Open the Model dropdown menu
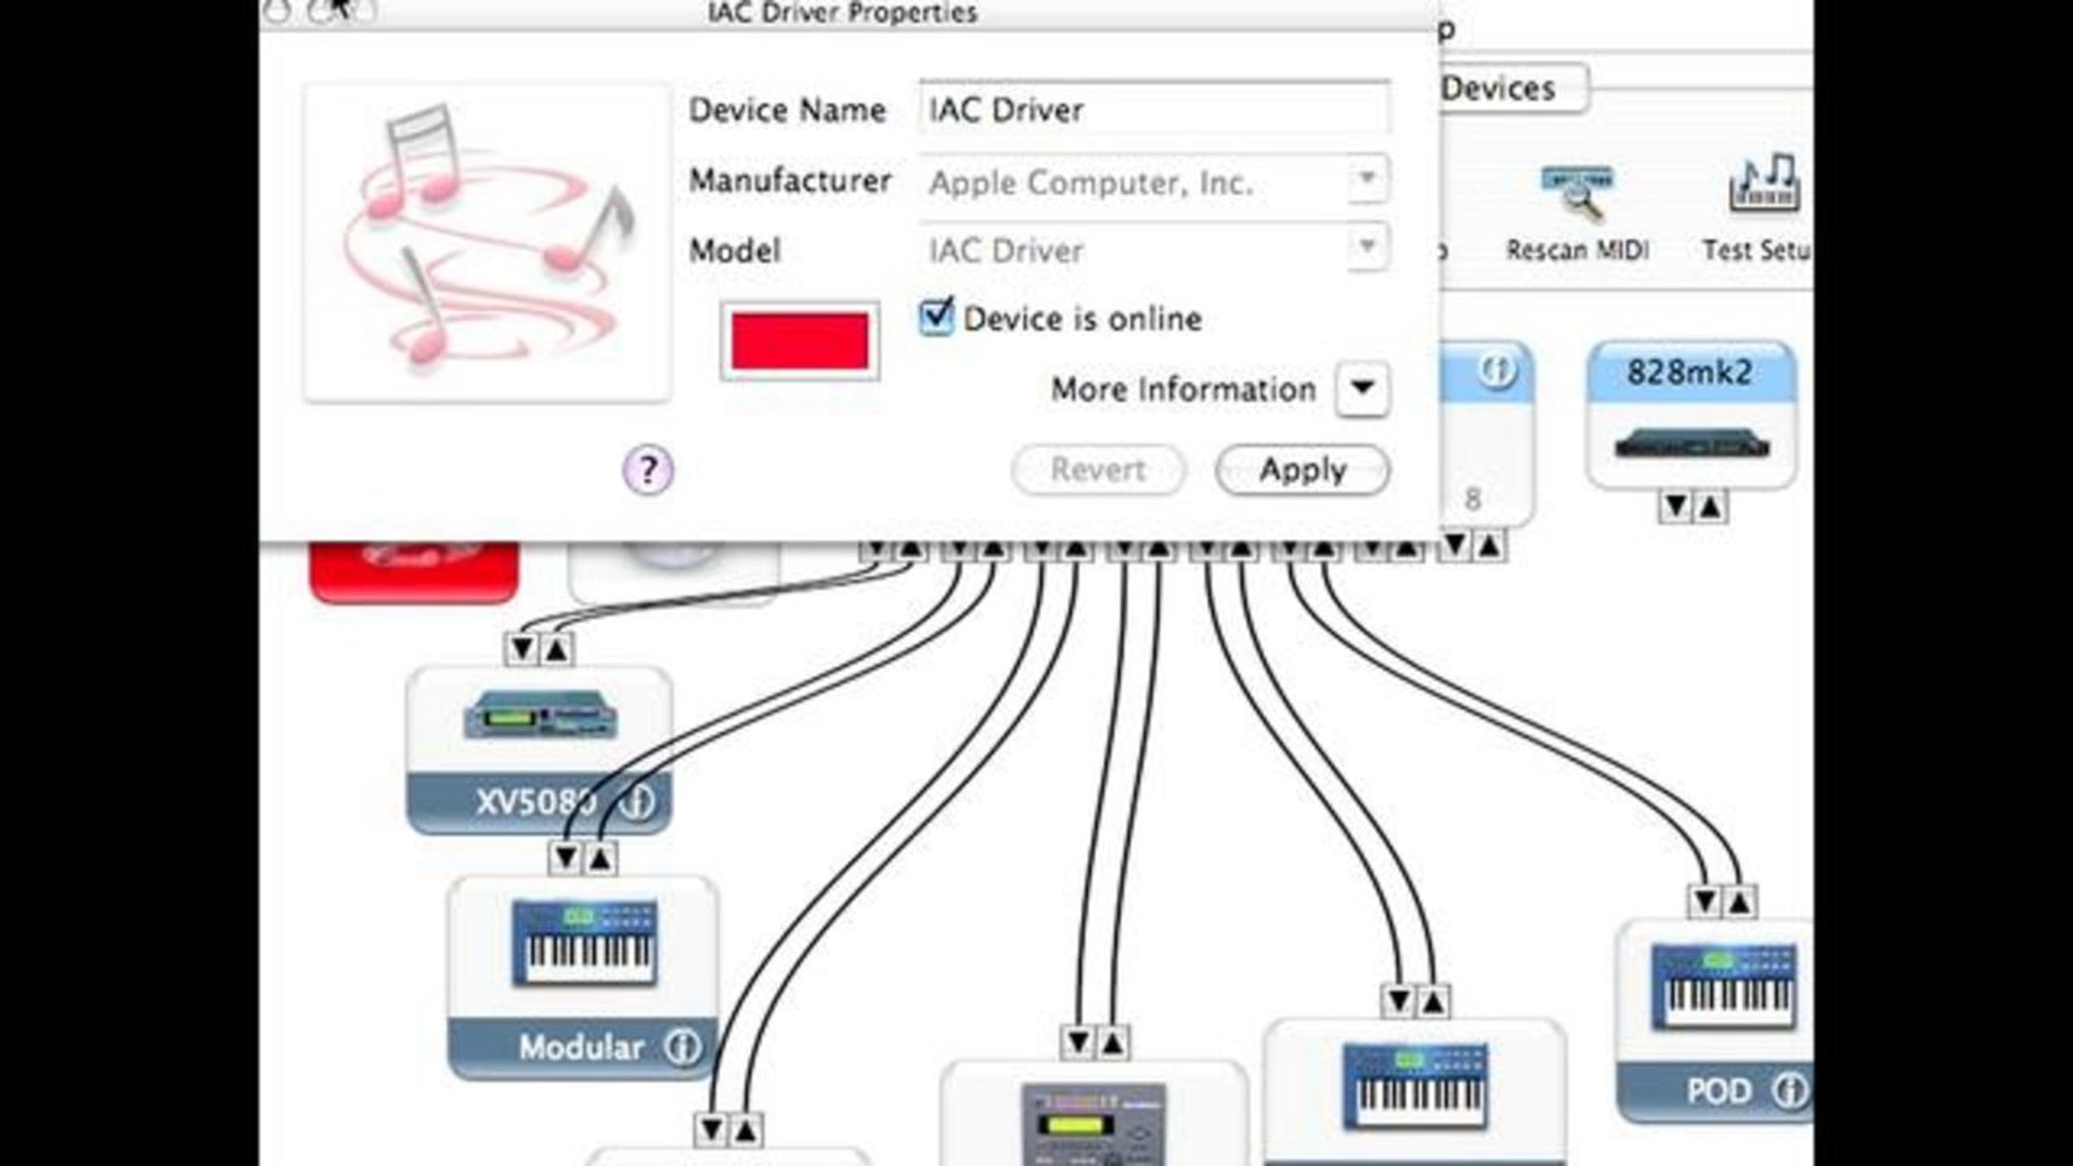 pyautogui.click(x=1366, y=248)
